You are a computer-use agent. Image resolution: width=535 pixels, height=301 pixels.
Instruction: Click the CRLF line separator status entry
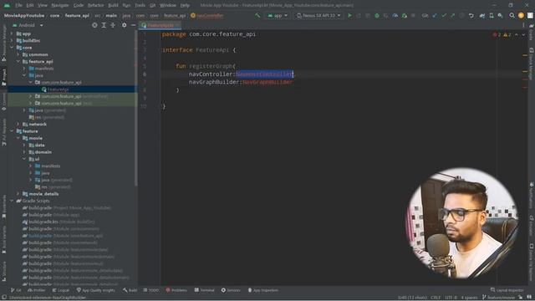click(436, 298)
